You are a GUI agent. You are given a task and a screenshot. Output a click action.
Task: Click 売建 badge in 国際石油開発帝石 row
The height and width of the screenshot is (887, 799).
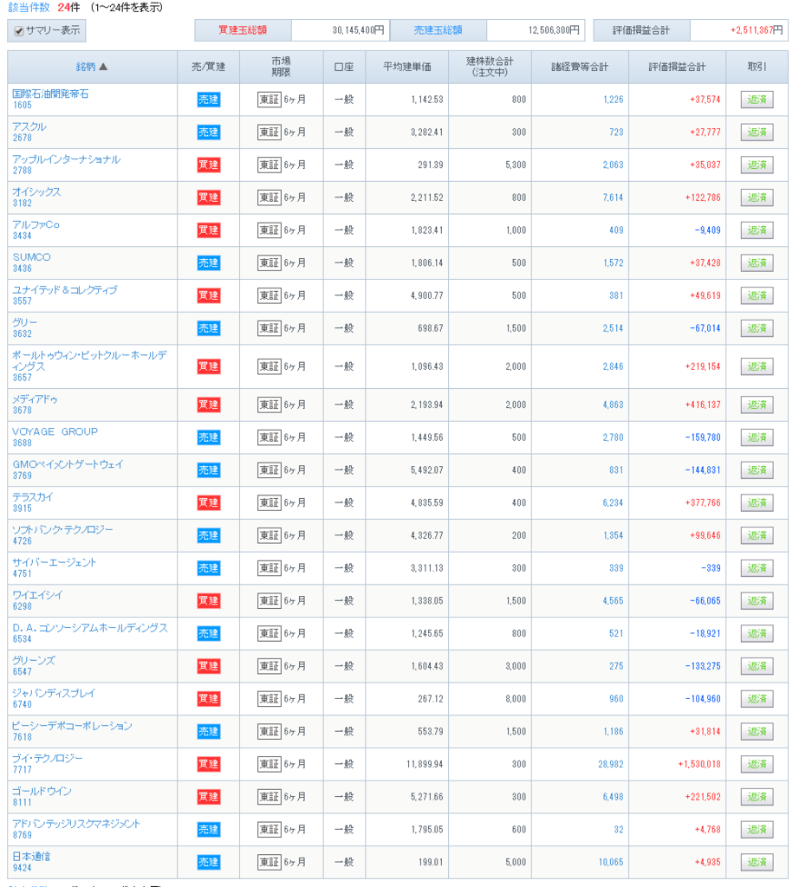[208, 100]
